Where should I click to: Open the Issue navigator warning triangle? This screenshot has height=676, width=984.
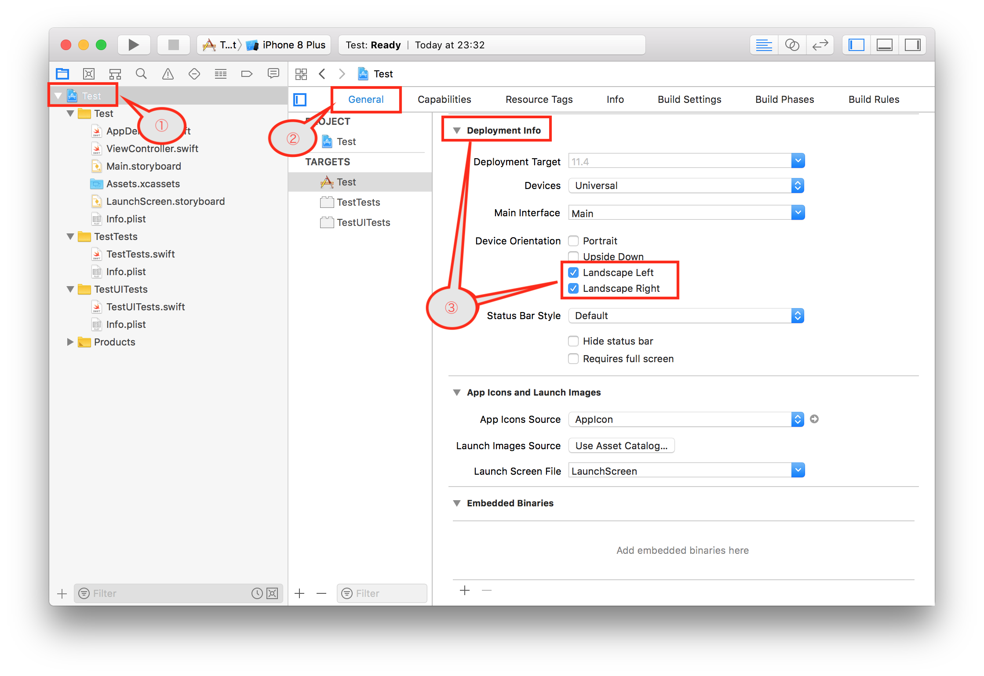[168, 74]
